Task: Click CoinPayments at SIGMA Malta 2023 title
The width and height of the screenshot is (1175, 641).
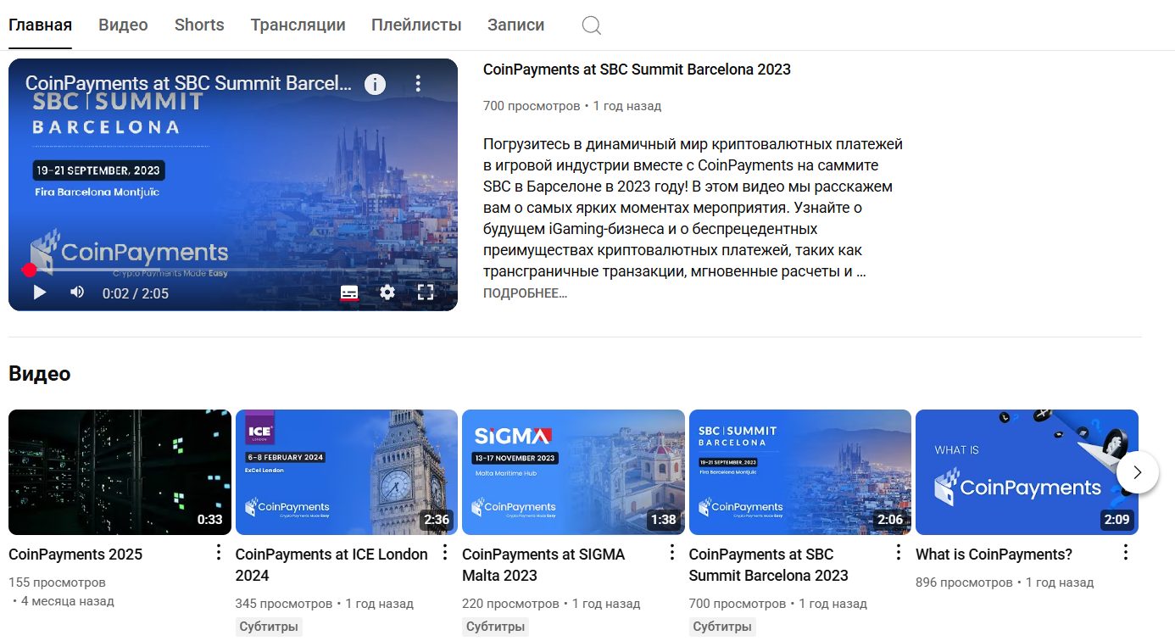Action: point(543,565)
